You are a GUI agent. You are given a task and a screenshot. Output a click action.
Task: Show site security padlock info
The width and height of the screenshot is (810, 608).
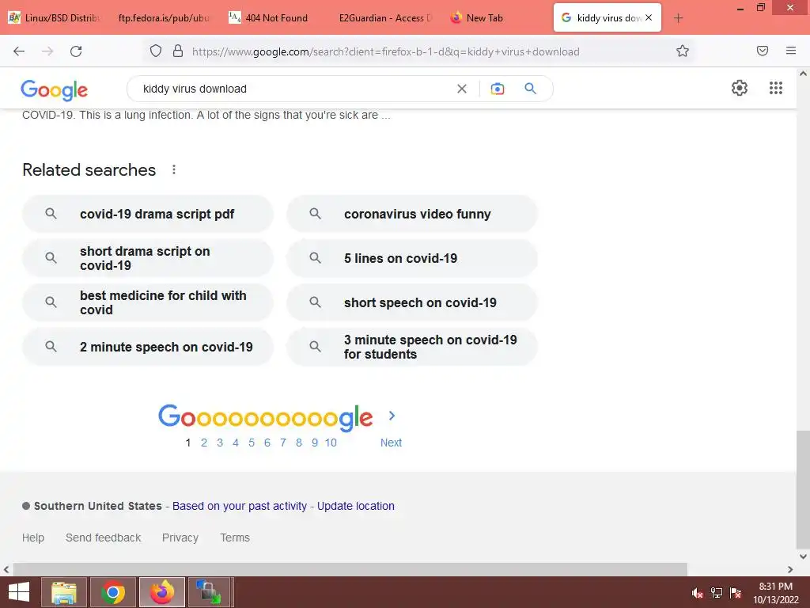[x=178, y=51]
